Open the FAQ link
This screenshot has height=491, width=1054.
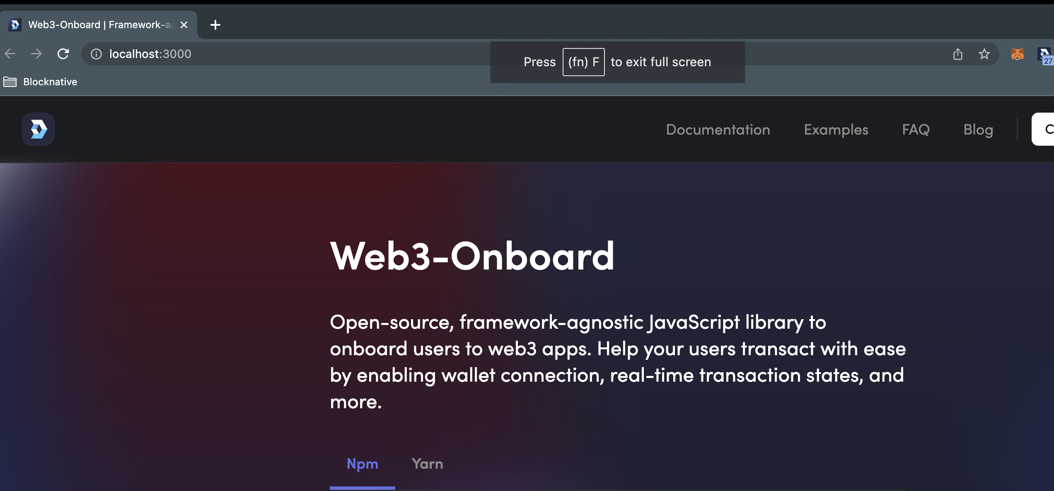(x=916, y=130)
